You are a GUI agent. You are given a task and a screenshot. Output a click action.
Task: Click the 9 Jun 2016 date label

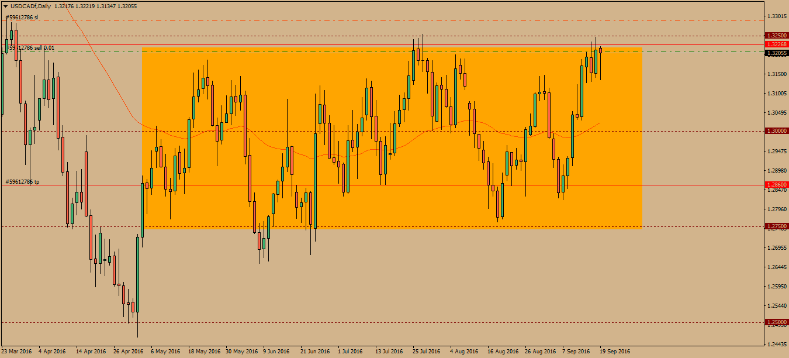point(276,352)
